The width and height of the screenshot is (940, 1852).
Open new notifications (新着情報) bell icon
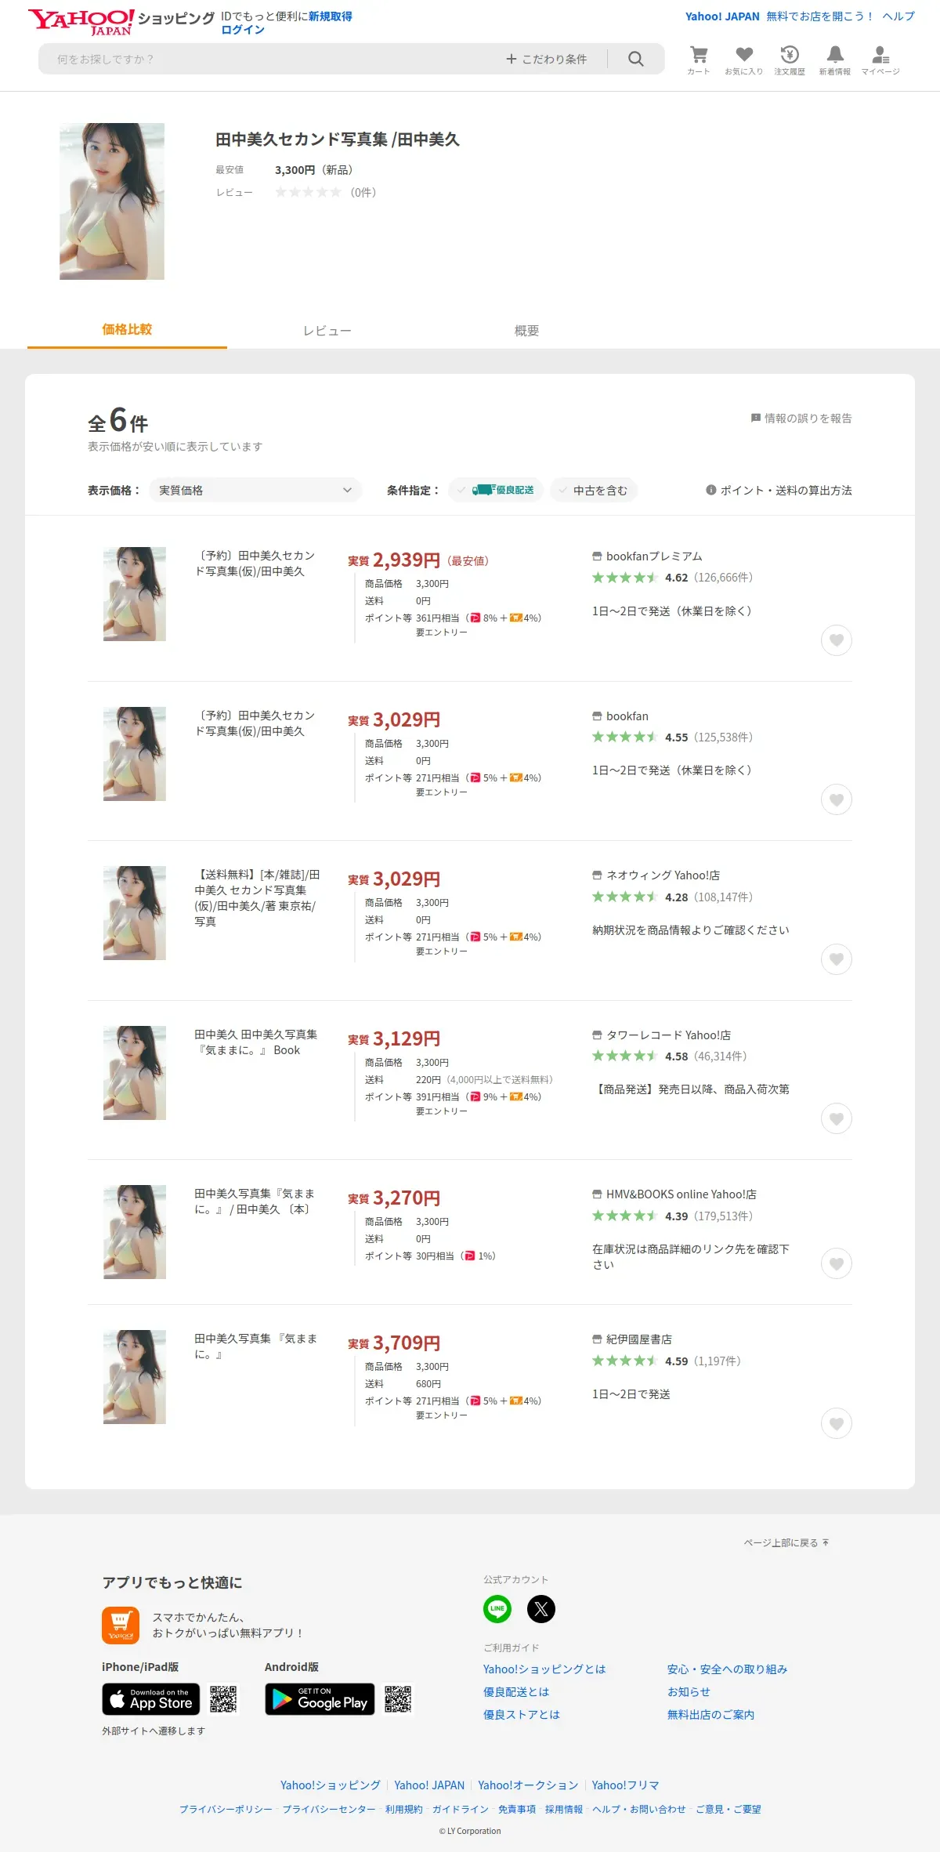[x=835, y=60]
